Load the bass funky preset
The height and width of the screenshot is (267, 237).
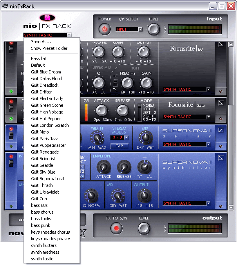click(52, 219)
